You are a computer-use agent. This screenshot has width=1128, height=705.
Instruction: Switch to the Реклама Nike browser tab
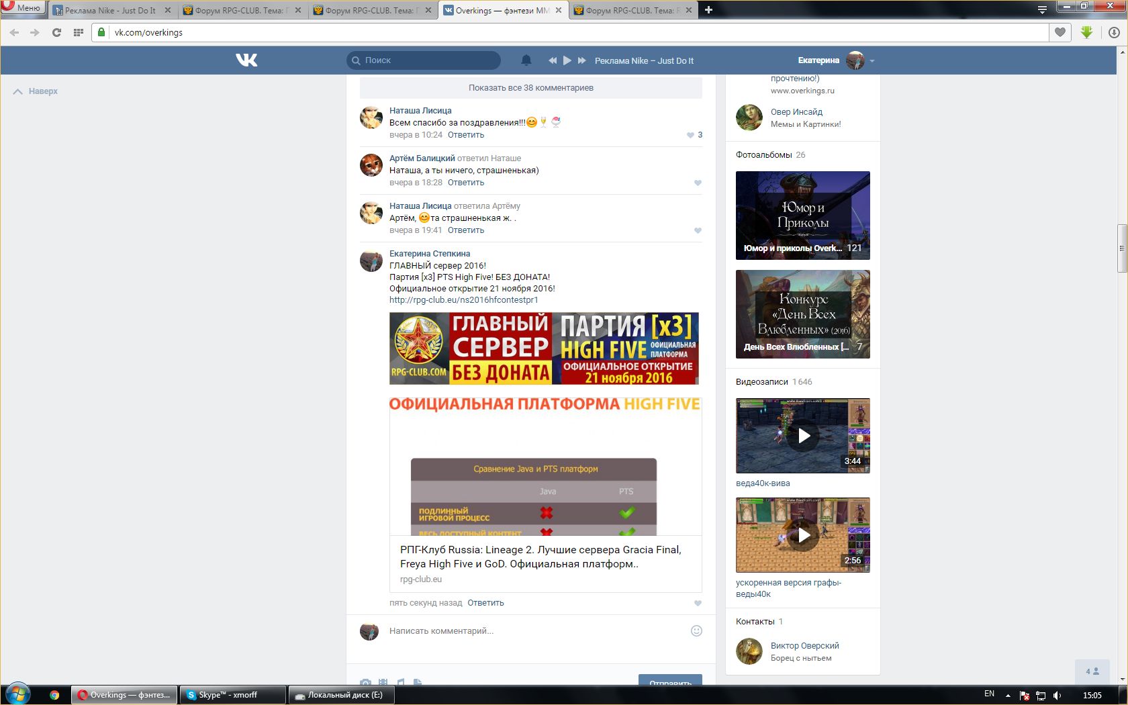tap(111, 10)
